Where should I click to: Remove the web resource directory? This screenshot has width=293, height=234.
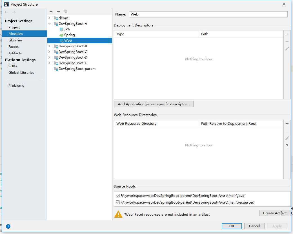tap(287, 131)
